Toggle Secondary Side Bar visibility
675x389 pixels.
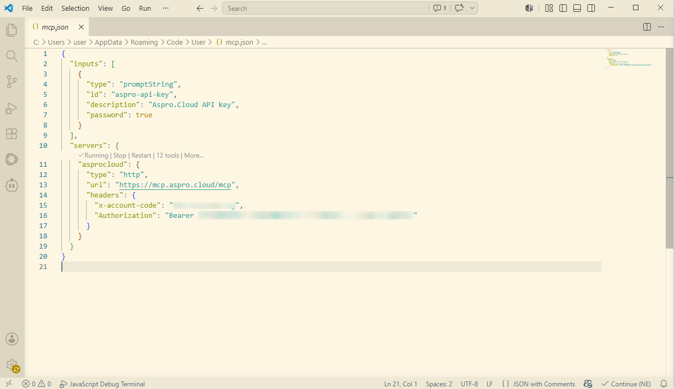(x=591, y=8)
